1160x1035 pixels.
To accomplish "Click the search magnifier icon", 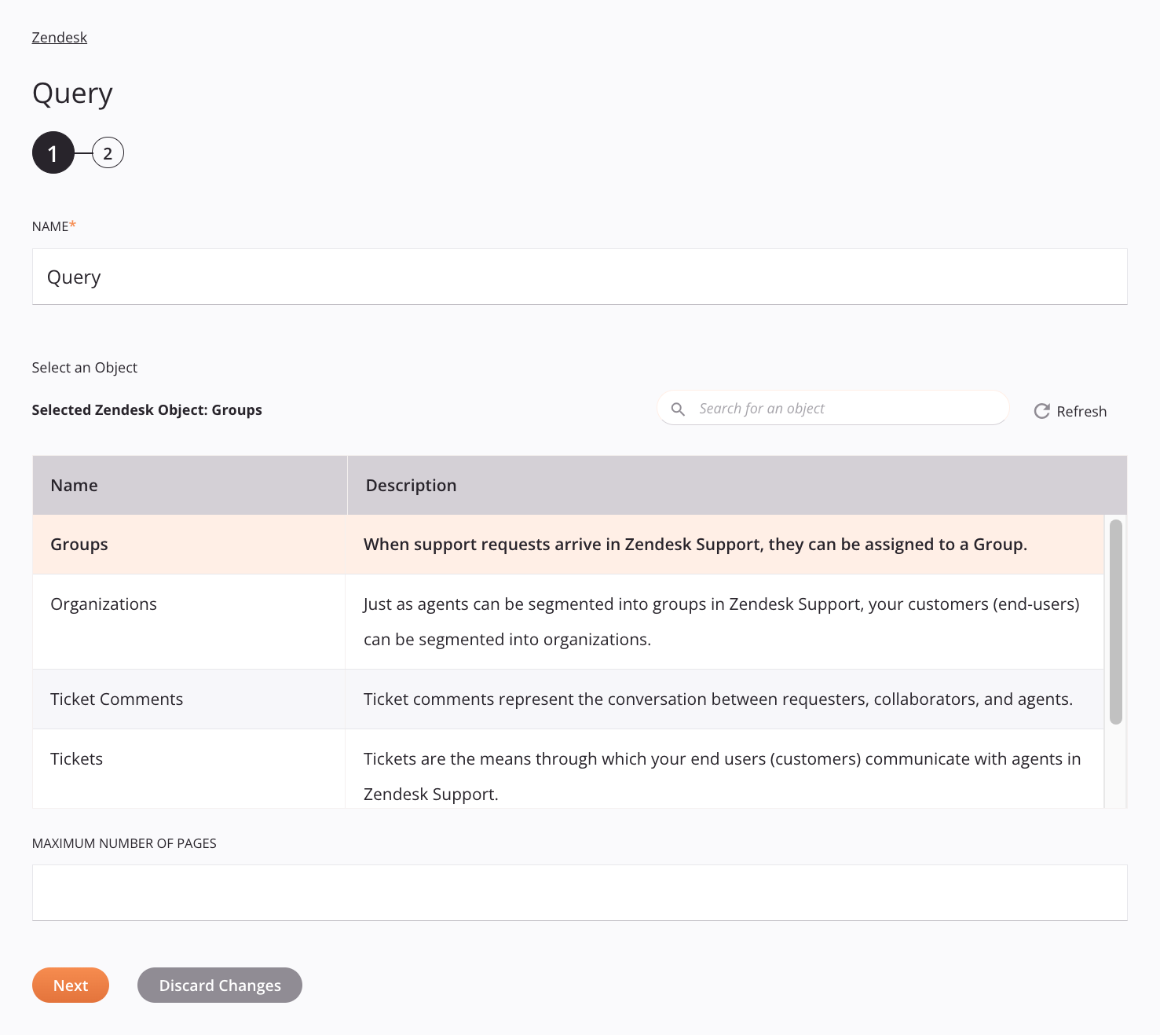I will (x=678, y=409).
